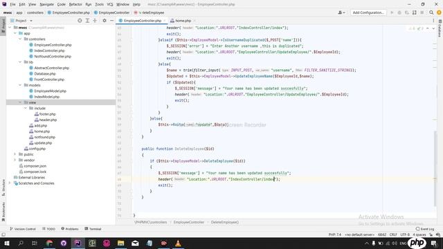The width and height of the screenshot is (443, 249).
Task: Open editor tabs three-dot options menu
Action: pos(433,20)
